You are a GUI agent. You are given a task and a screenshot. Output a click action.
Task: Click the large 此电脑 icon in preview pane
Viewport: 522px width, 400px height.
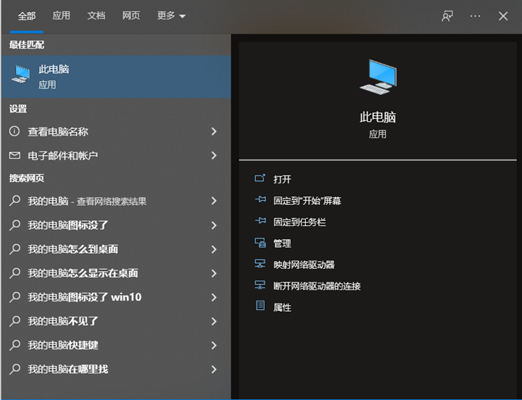[379, 77]
